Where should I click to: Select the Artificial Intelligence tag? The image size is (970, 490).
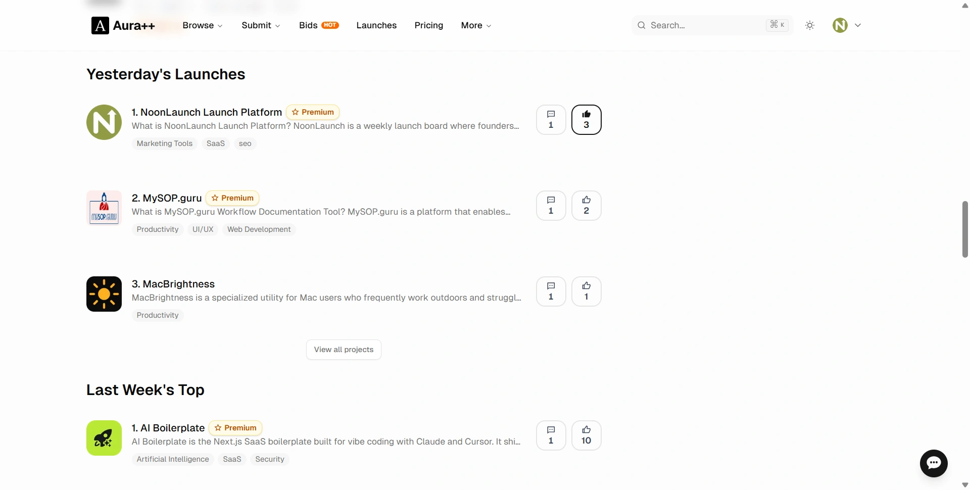click(x=173, y=459)
